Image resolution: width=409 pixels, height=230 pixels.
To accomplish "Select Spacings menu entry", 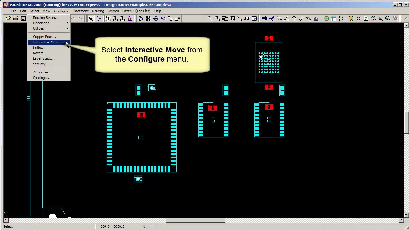I will point(49,78).
